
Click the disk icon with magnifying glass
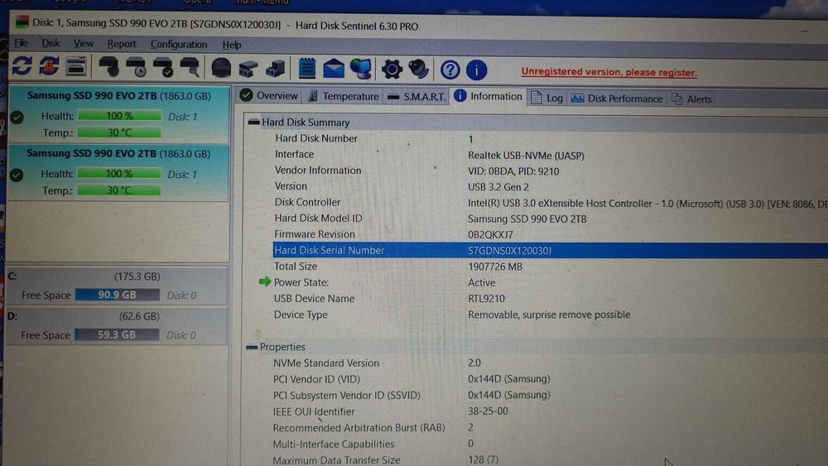[190, 68]
